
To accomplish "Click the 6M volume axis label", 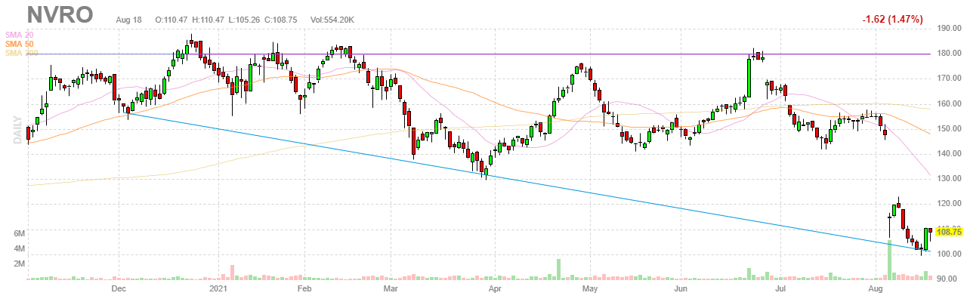I will (x=20, y=233).
